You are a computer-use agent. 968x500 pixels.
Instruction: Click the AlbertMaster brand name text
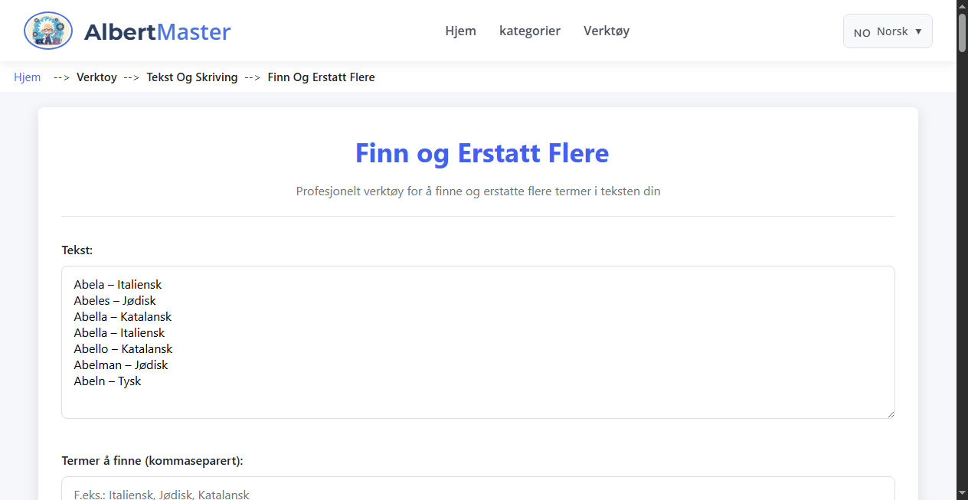coord(158,31)
